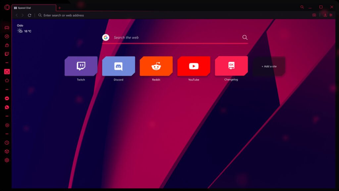The height and width of the screenshot is (191, 339).
Task: Open Facebook Messenger from the sidebar
Action: (7, 98)
